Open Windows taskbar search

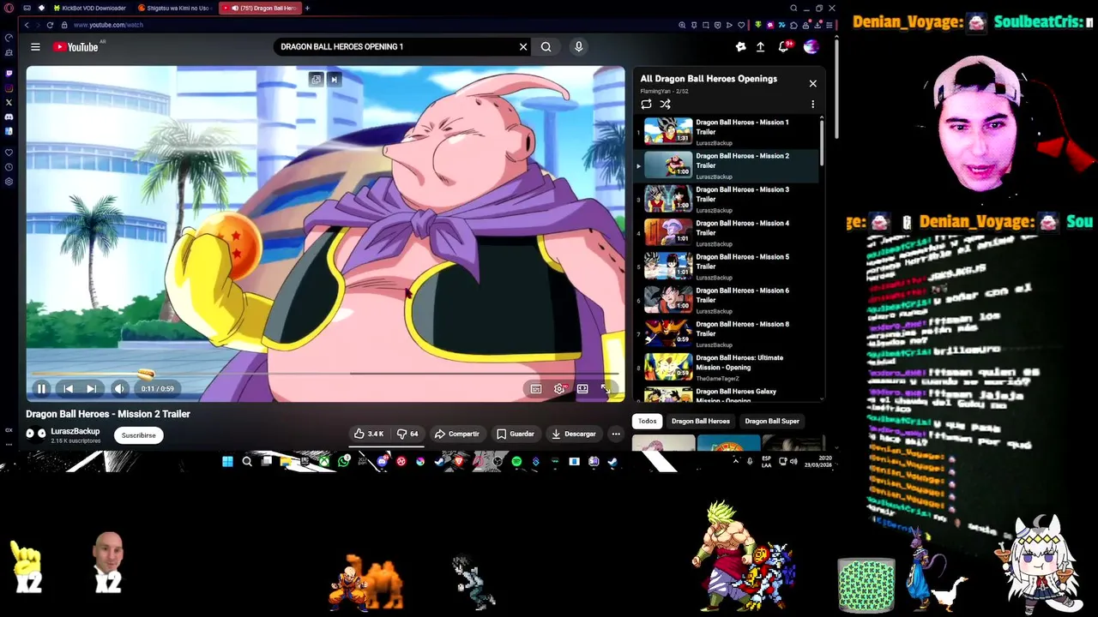pyautogui.click(x=247, y=462)
